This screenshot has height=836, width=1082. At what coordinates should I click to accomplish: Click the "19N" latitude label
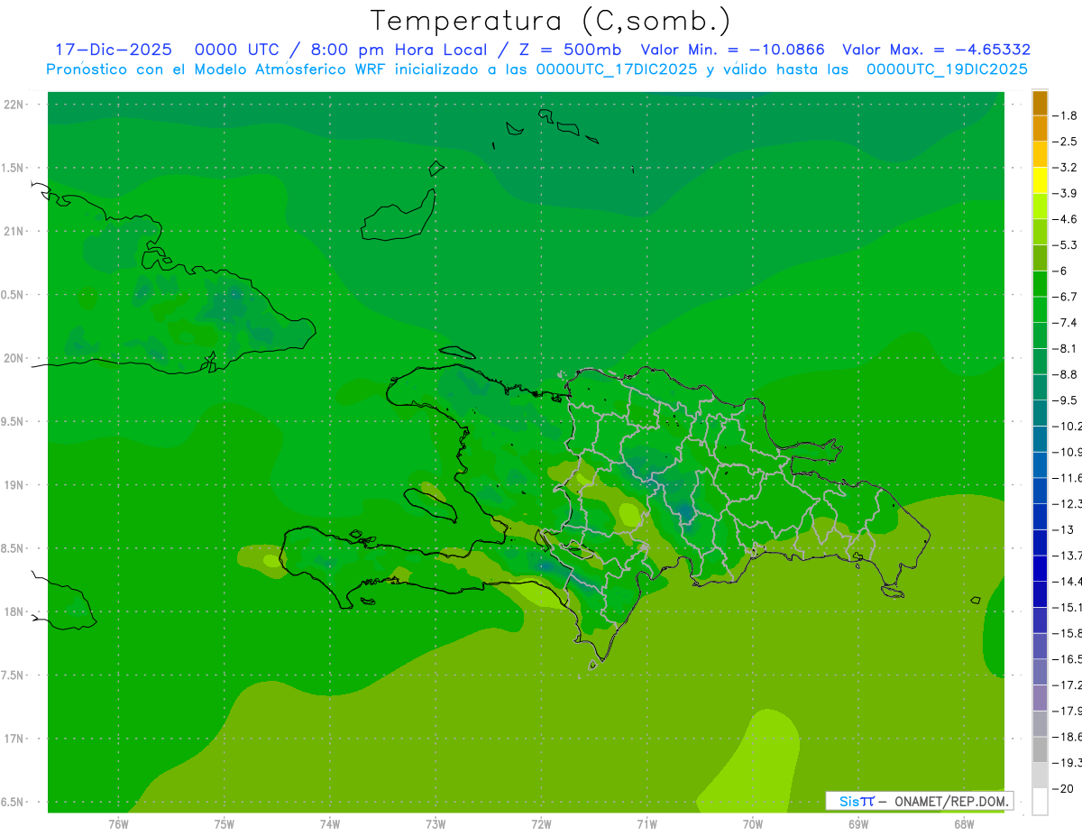click(x=14, y=485)
